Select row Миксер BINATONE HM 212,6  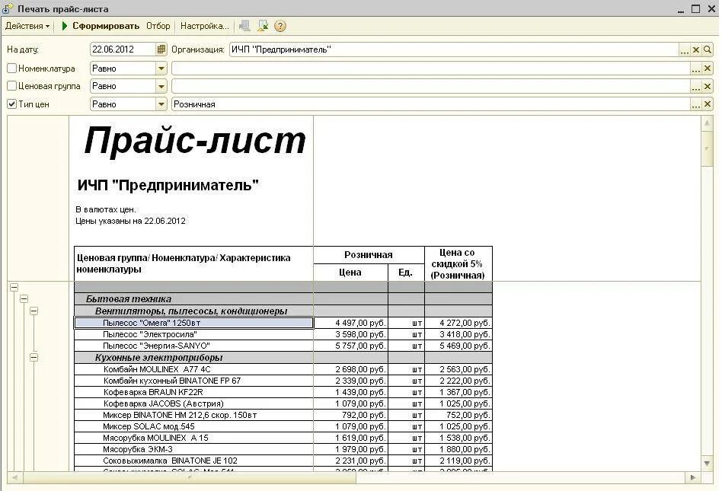coord(194,415)
